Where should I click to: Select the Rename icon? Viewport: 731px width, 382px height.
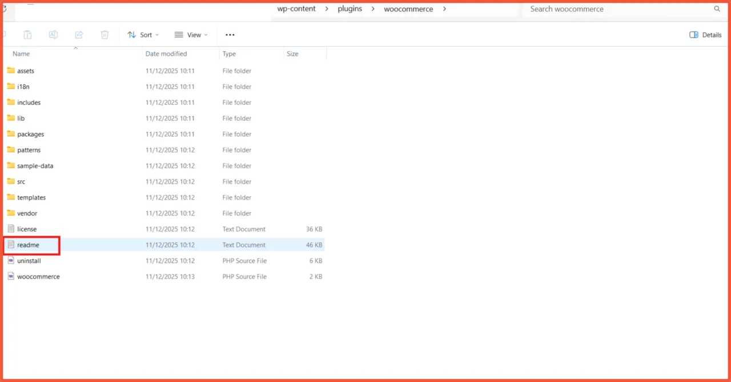(x=53, y=35)
